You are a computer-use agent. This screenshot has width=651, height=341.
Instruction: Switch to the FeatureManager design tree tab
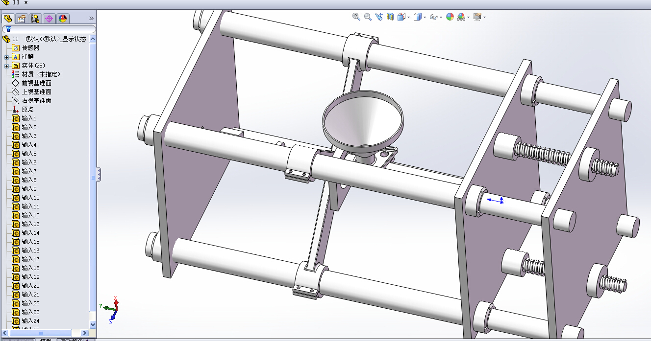(x=8, y=19)
